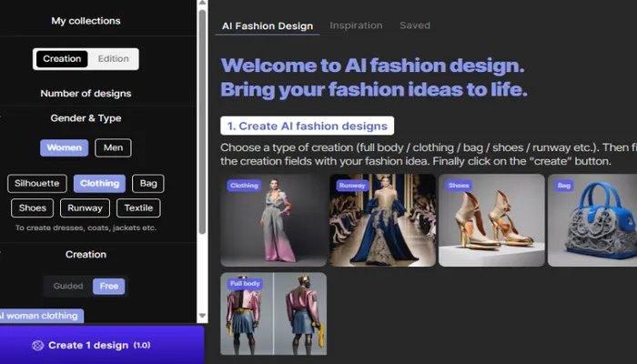Select Men gender option
The image size is (637, 364).
coord(113,147)
